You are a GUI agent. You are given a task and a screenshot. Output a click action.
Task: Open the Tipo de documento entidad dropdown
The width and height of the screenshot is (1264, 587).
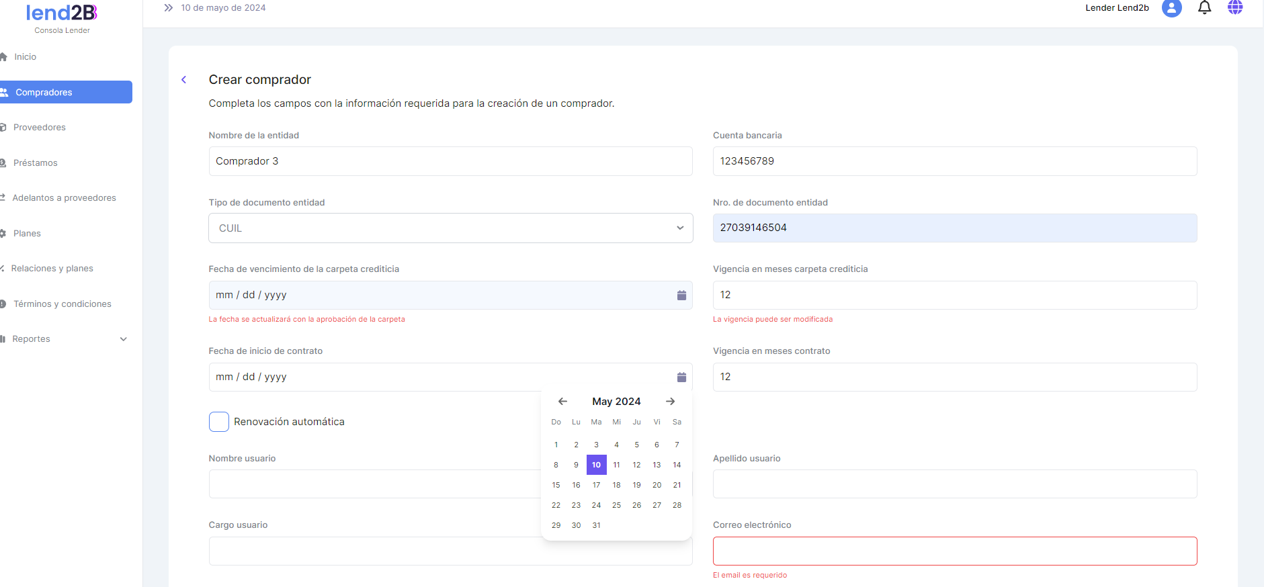tap(450, 228)
